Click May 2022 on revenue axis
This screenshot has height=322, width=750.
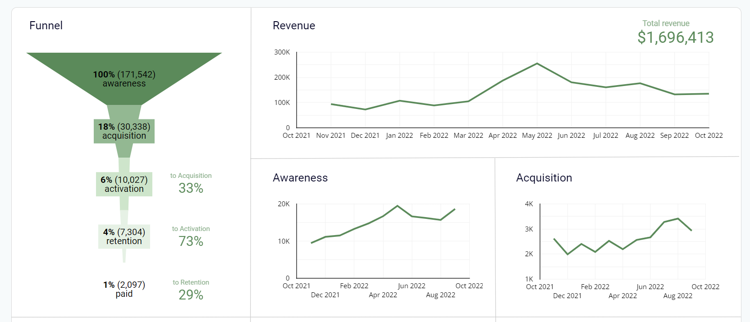pos(537,136)
